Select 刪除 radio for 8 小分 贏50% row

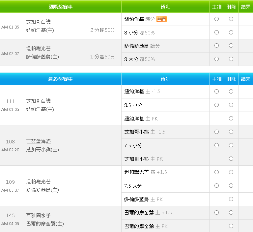[x=231, y=32]
